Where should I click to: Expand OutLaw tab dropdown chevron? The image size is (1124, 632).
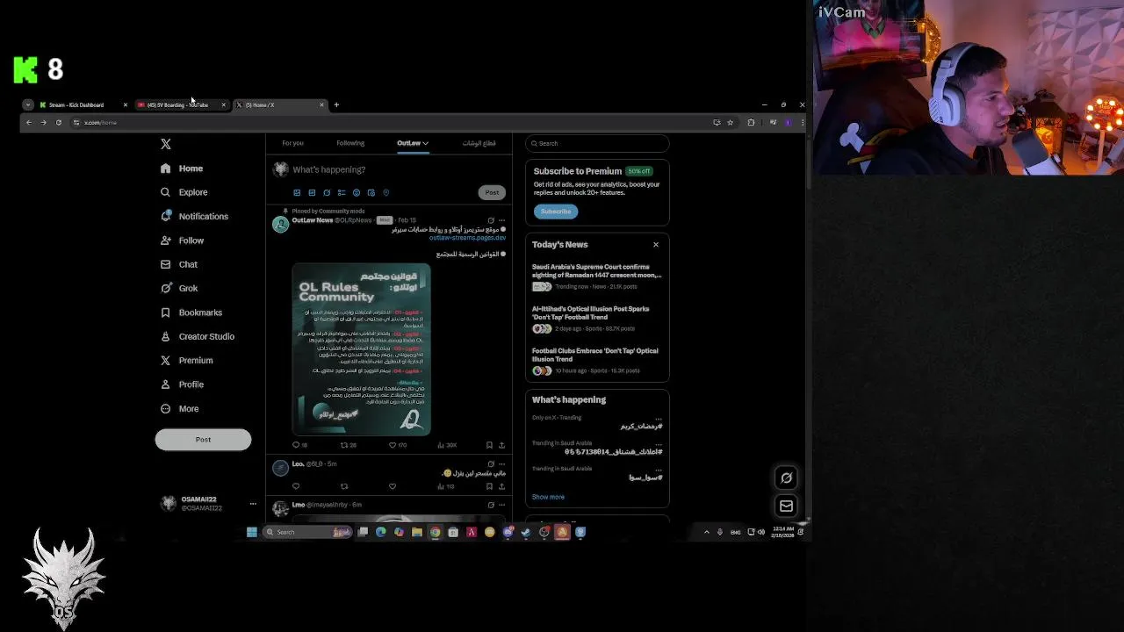point(425,143)
